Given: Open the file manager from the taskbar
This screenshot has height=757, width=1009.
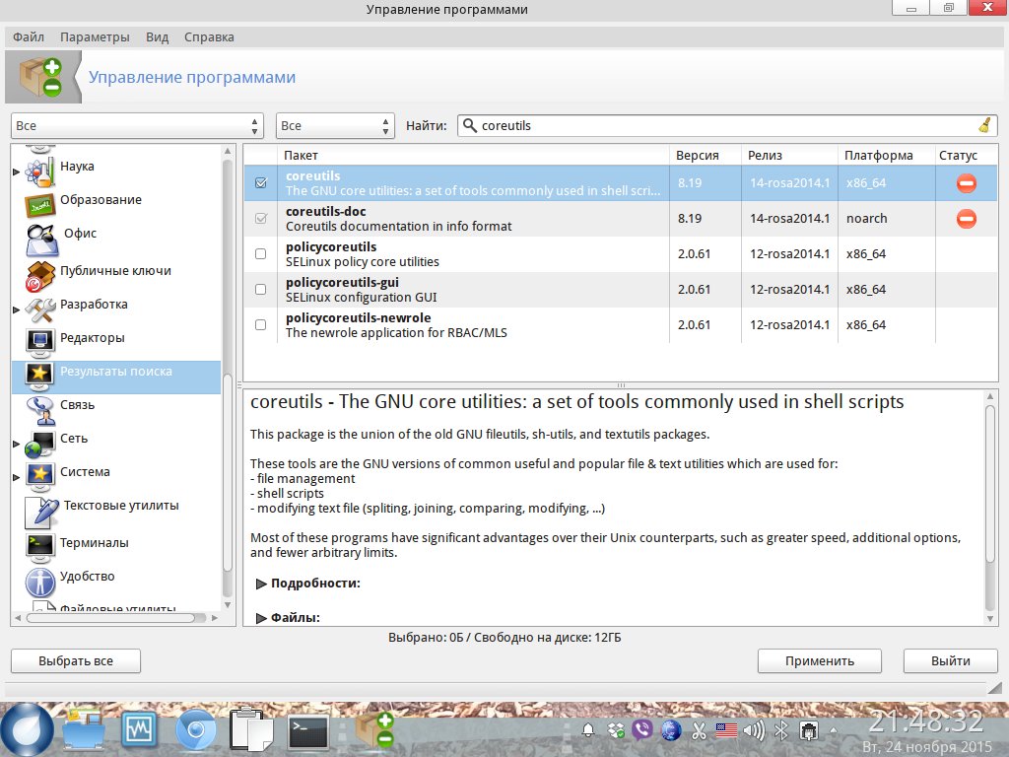Looking at the screenshot, I should pyautogui.click(x=84, y=730).
